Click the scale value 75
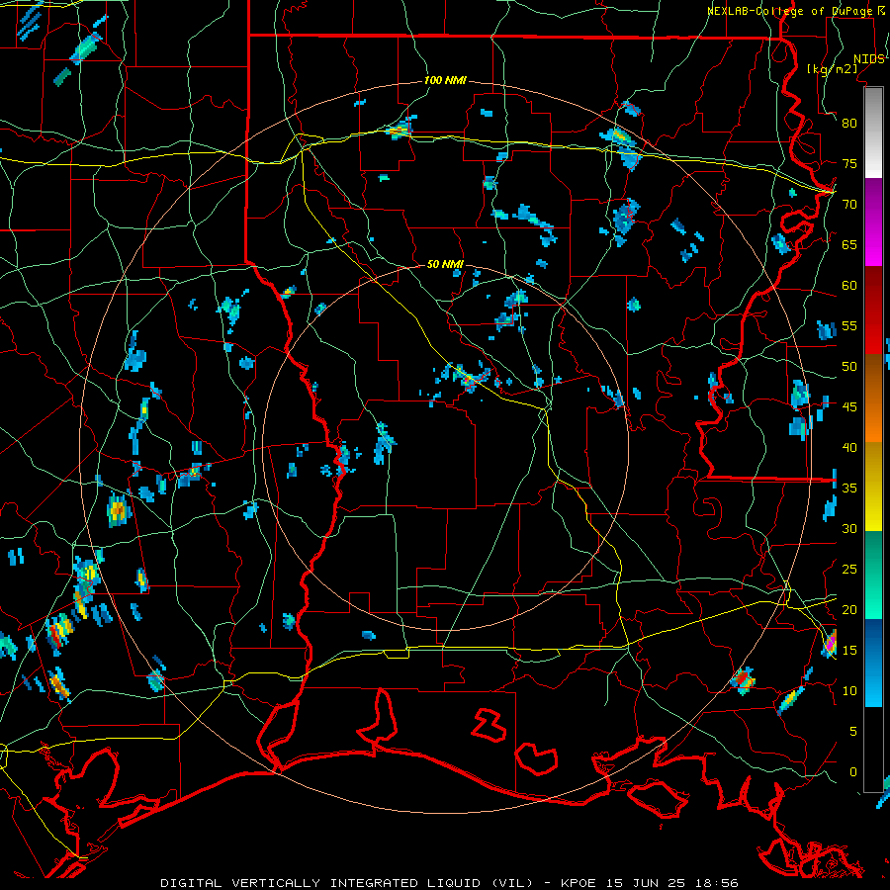 point(849,164)
